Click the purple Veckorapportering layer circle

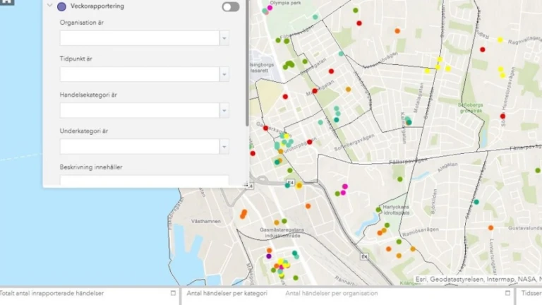(61, 7)
